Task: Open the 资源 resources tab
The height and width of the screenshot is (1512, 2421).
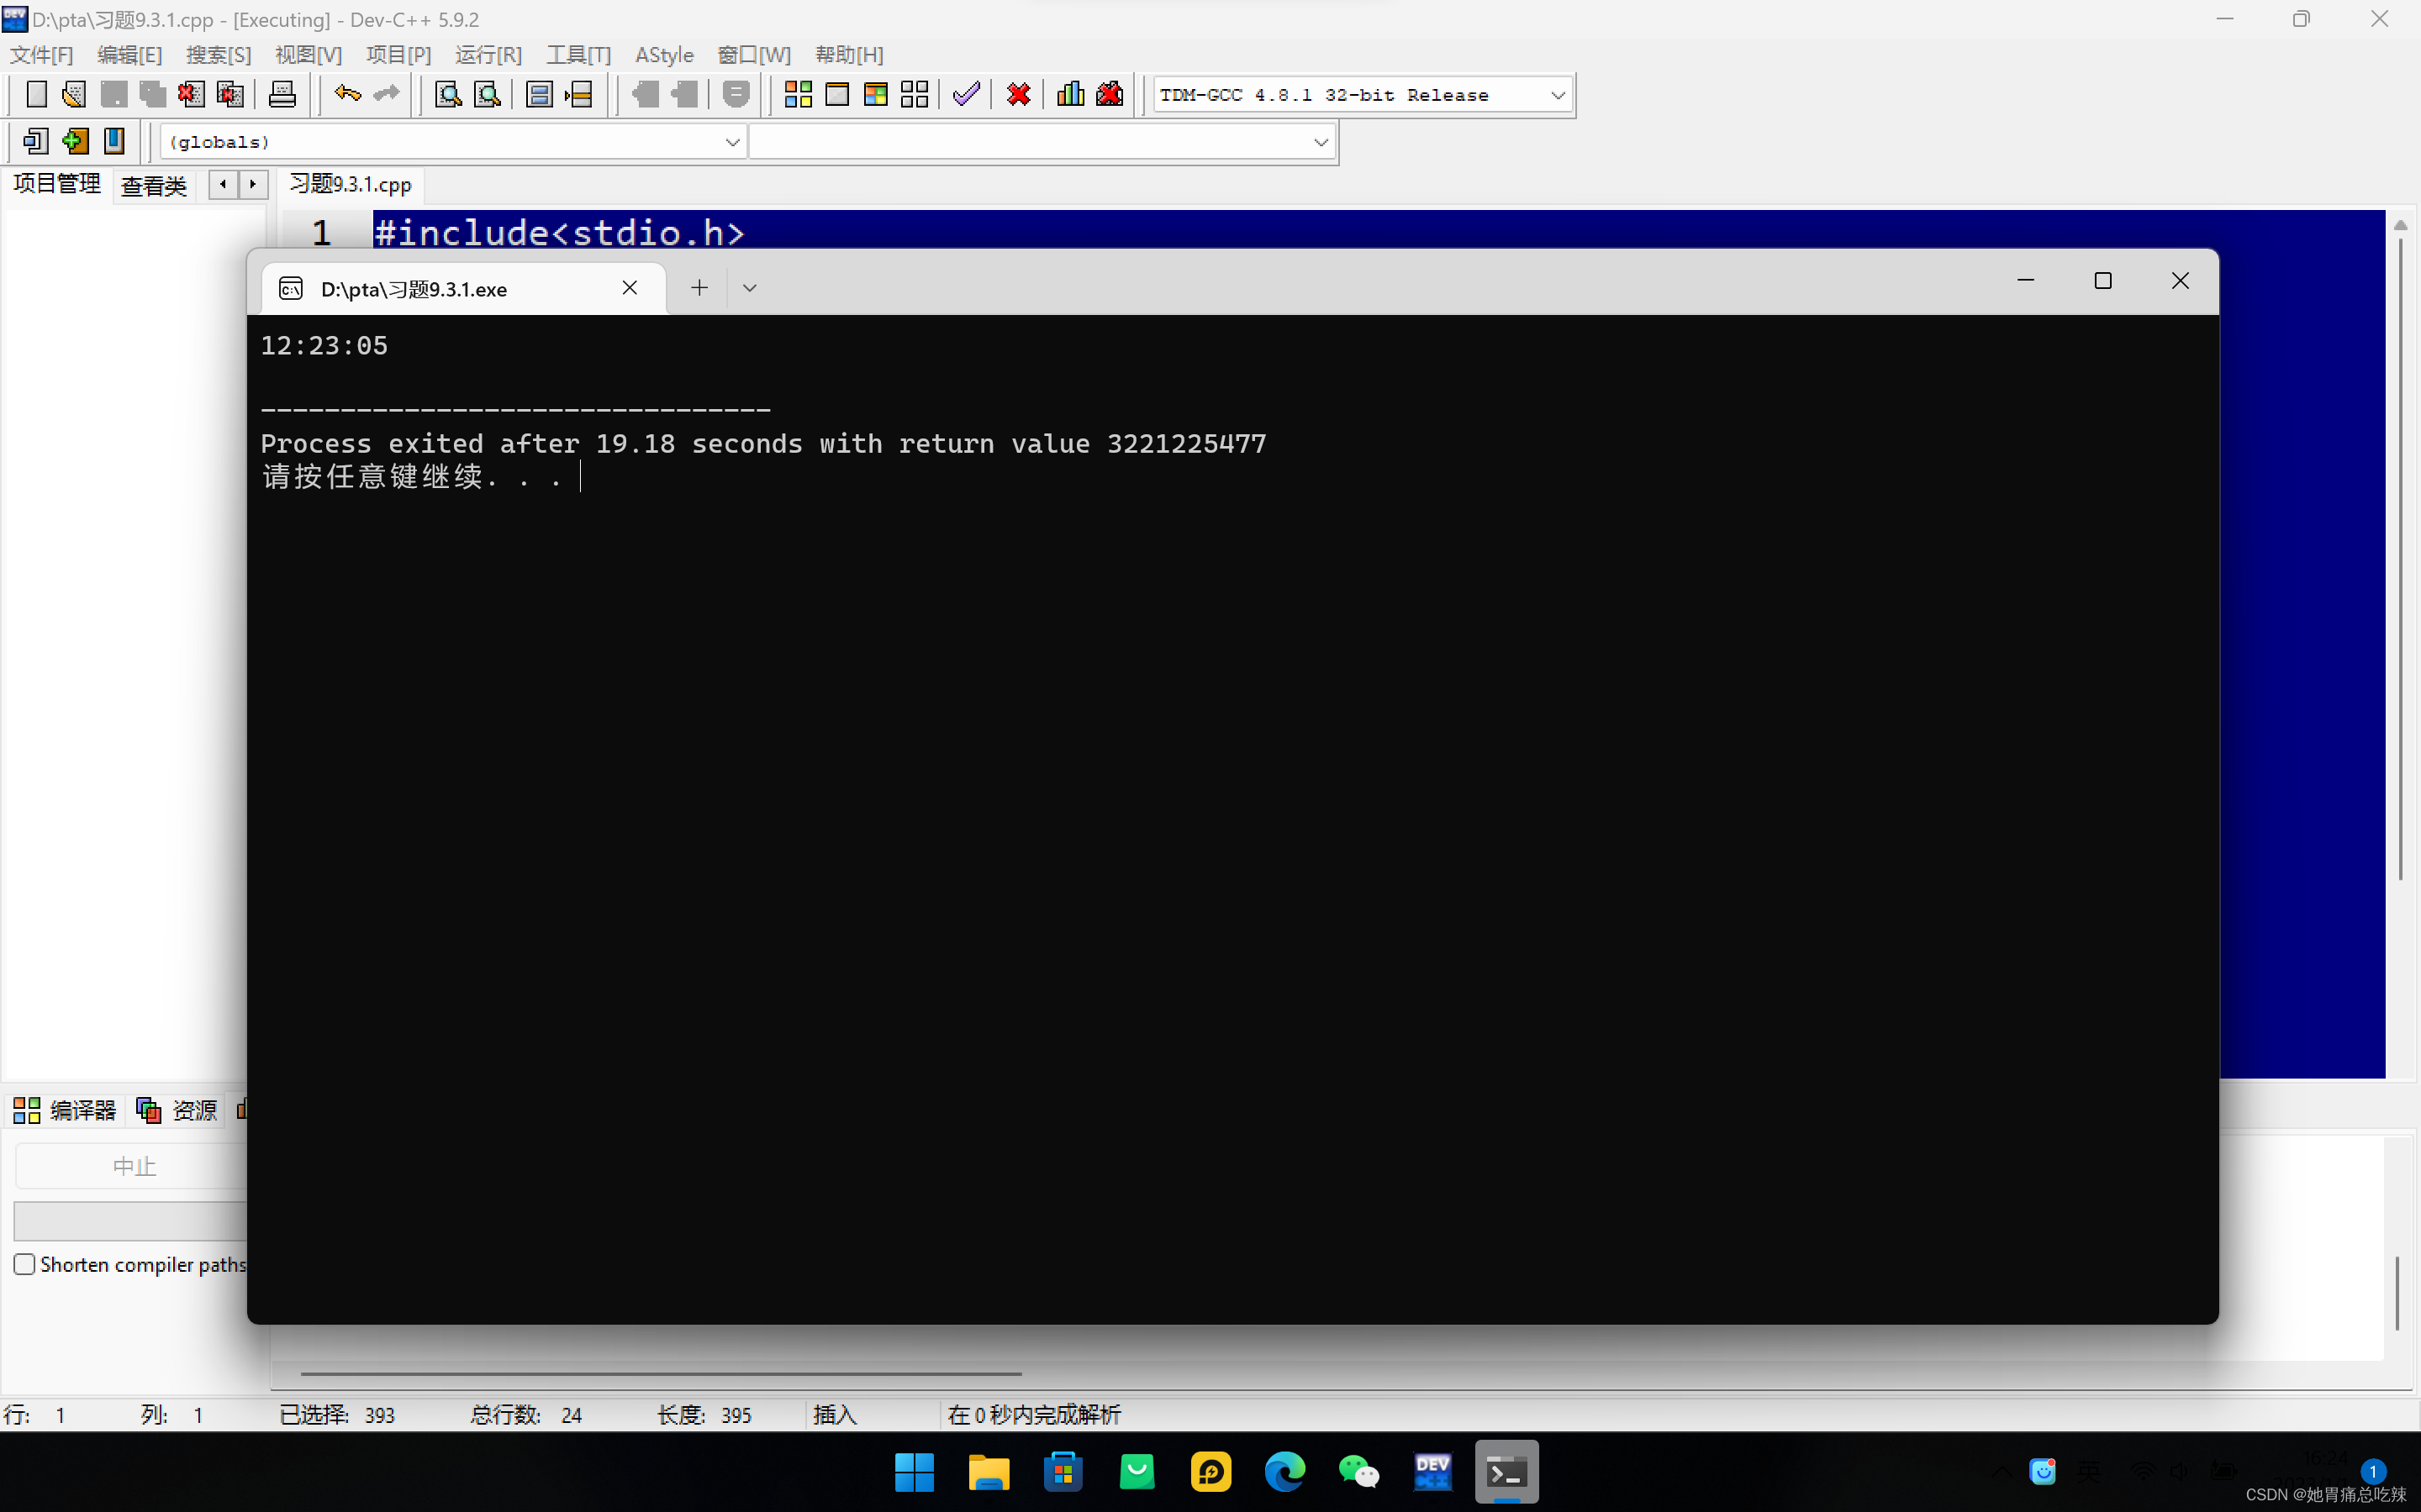Action: coord(178,1110)
